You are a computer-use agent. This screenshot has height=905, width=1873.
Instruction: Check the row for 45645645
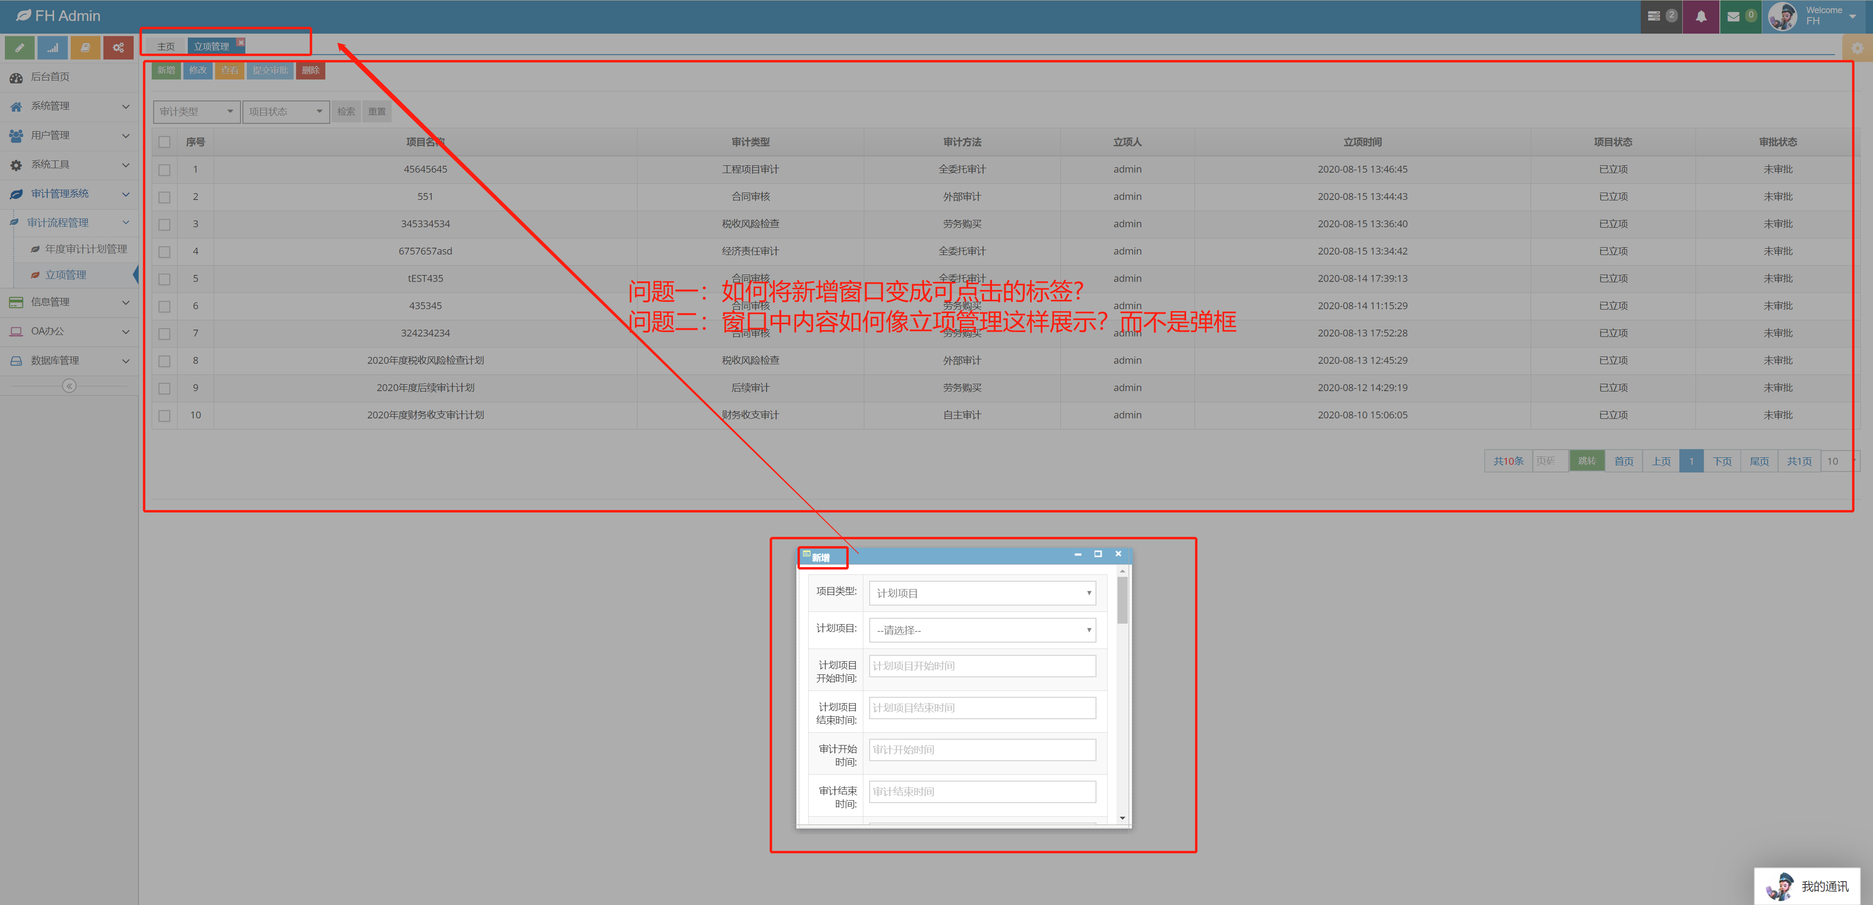tap(164, 170)
